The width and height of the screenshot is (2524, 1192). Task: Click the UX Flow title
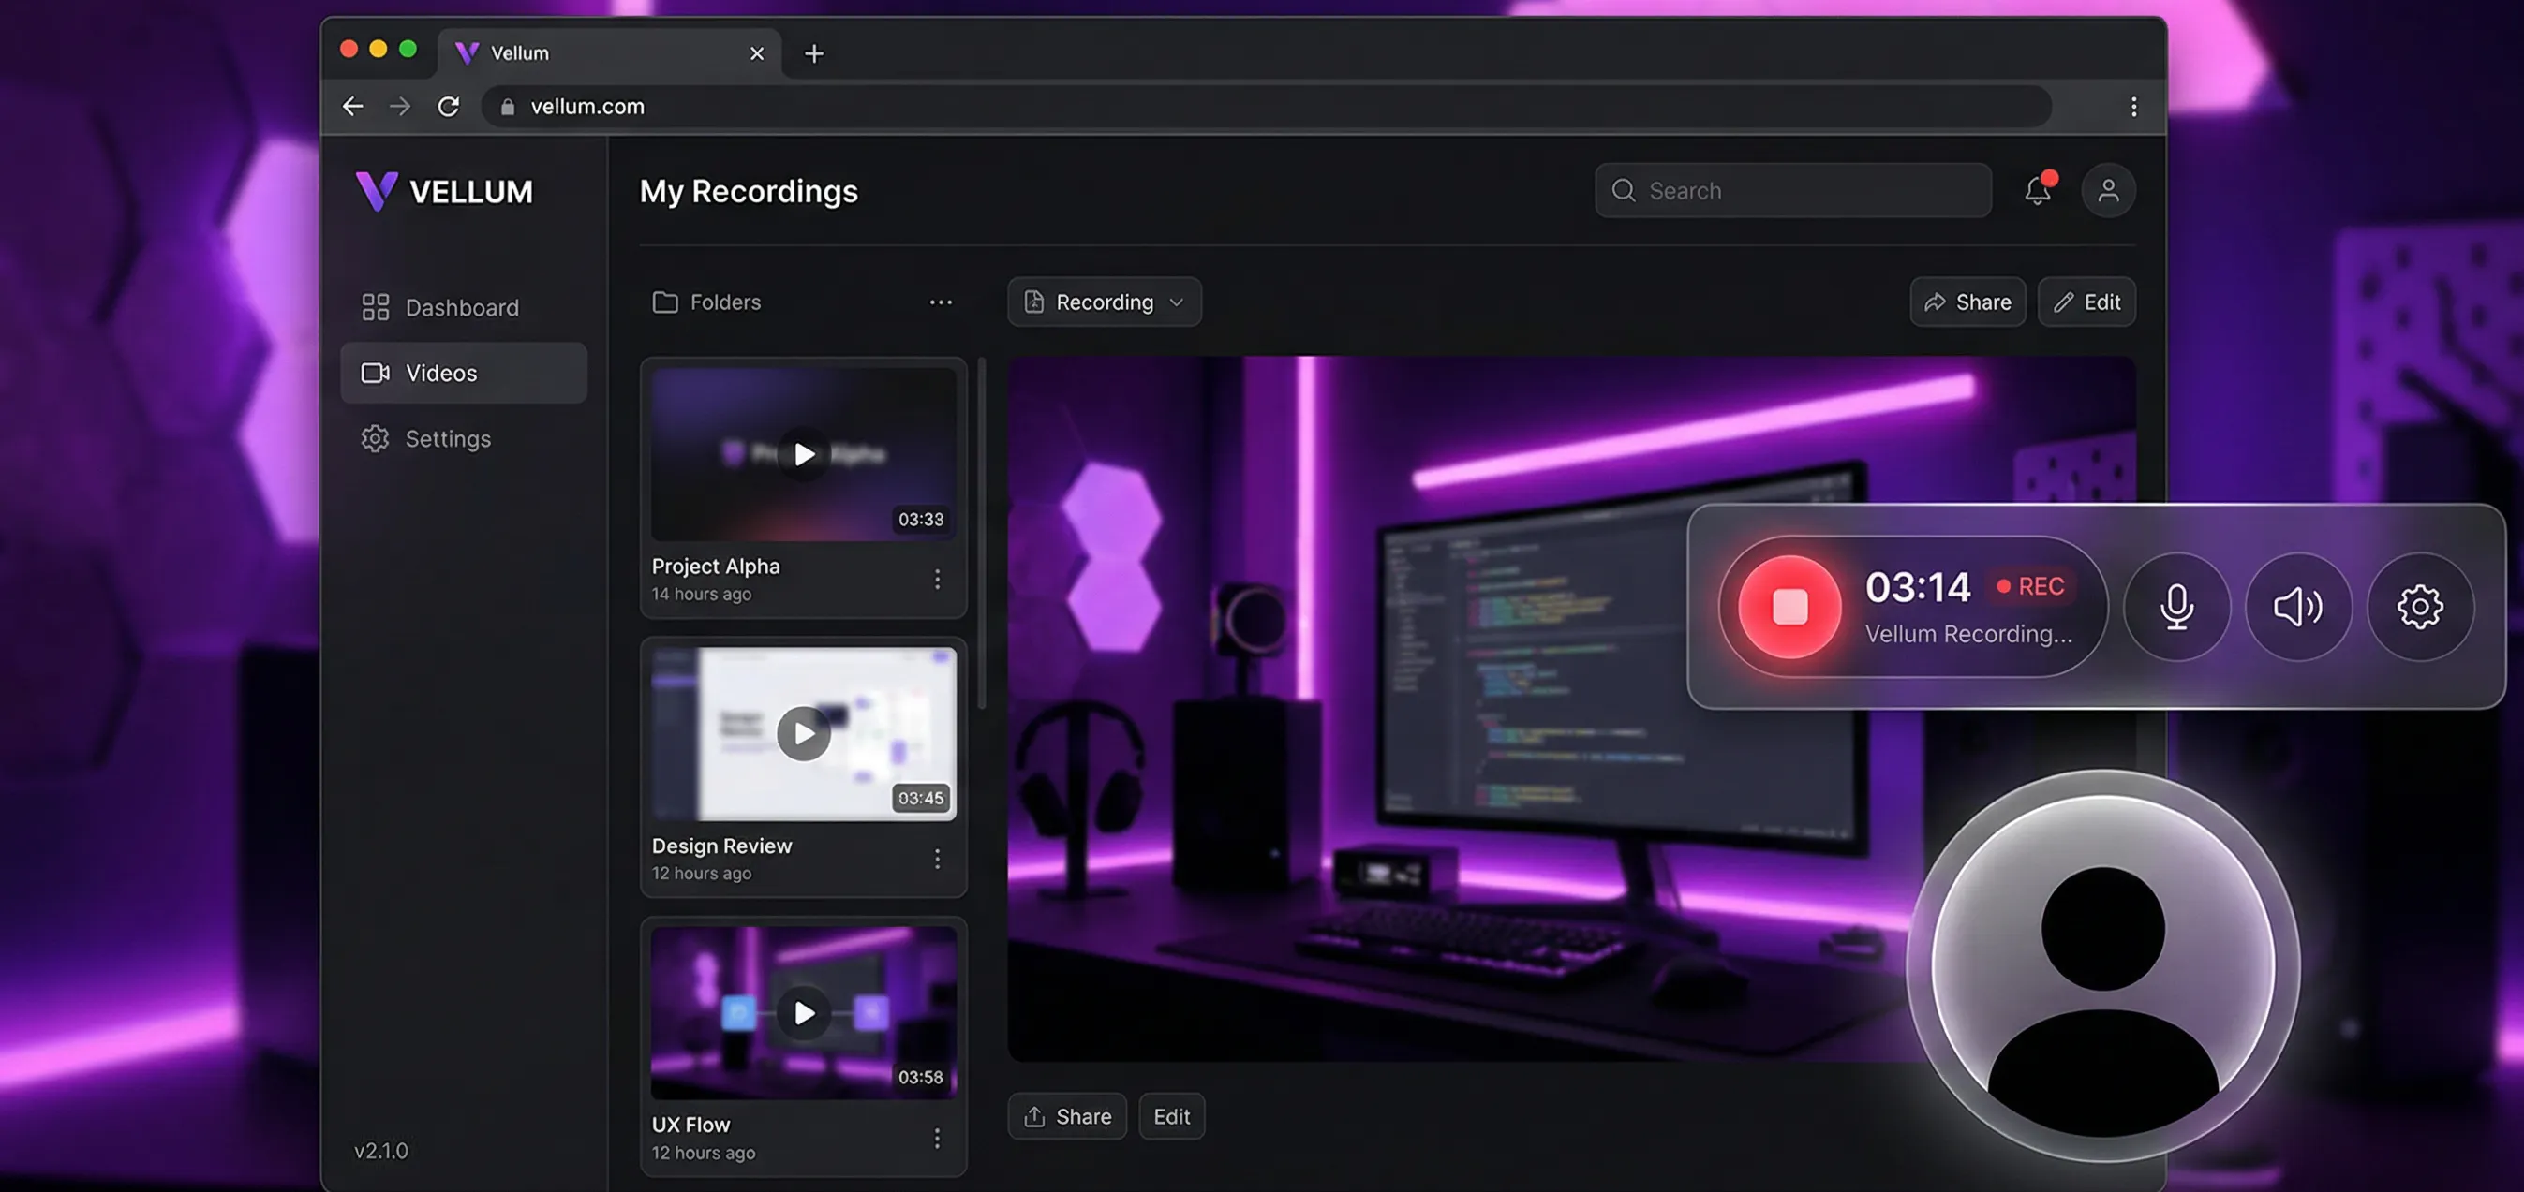pyautogui.click(x=690, y=1125)
